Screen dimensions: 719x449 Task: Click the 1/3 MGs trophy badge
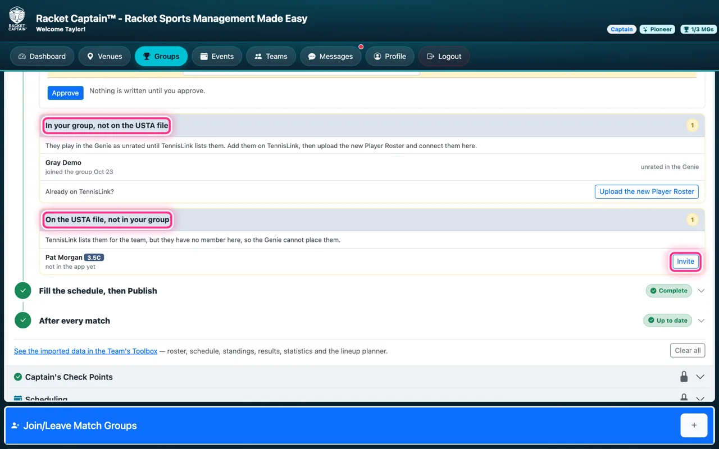pyautogui.click(x=698, y=29)
